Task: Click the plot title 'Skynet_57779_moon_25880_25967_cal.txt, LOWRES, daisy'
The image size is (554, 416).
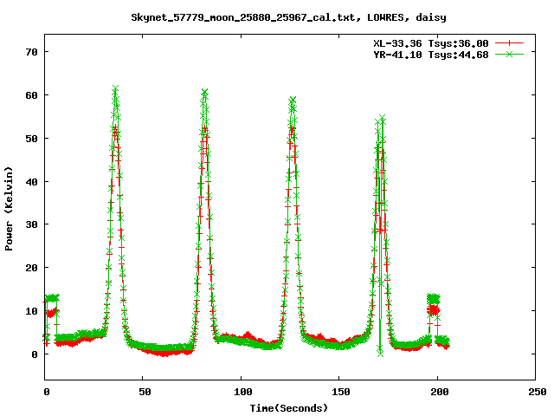Action: 288,17
